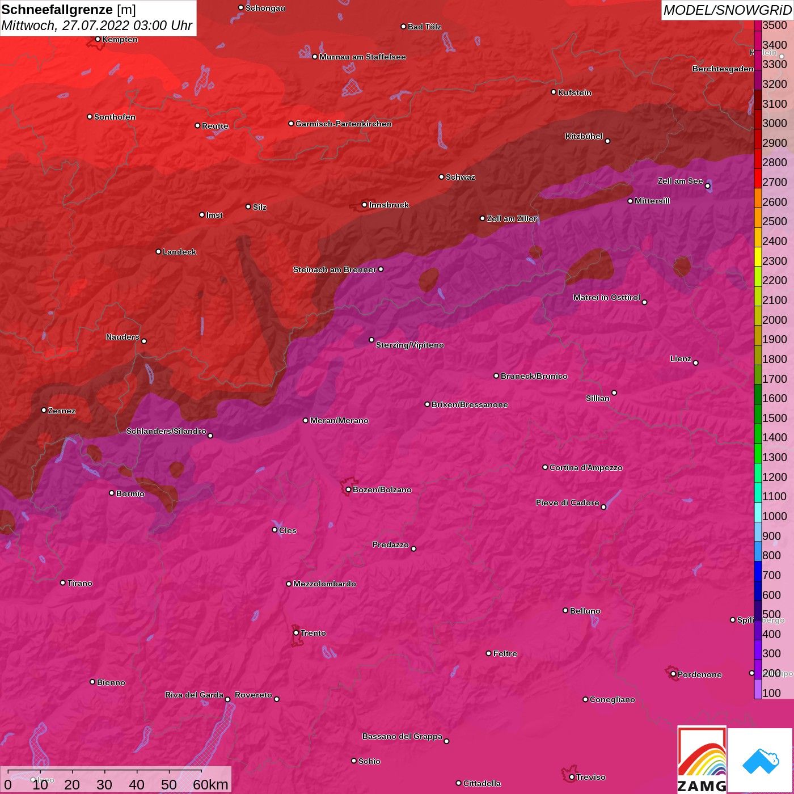Click the Schneefallgrenze [m] map title

69,10
